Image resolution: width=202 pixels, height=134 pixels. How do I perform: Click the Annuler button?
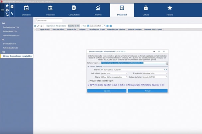pyautogui.click(x=148, y=91)
